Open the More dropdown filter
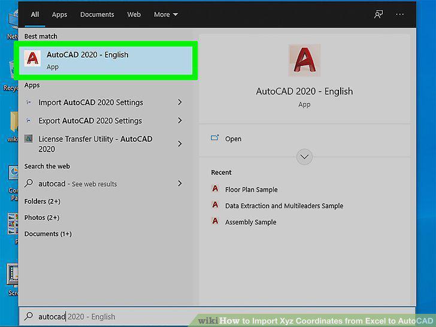 pyautogui.click(x=166, y=14)
